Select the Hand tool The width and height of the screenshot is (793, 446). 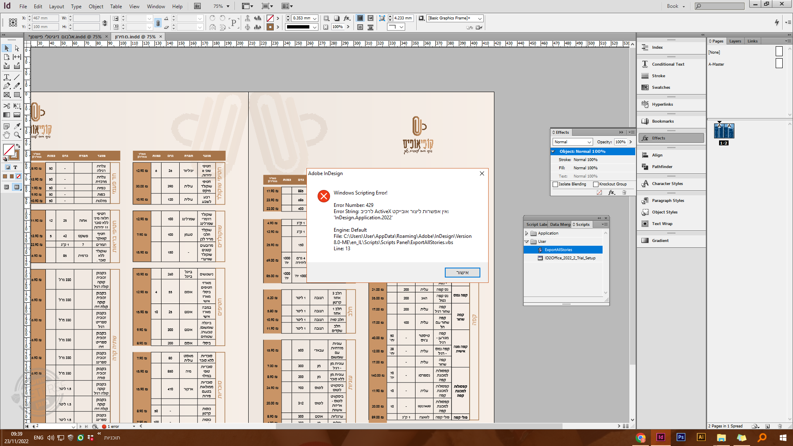7,135
